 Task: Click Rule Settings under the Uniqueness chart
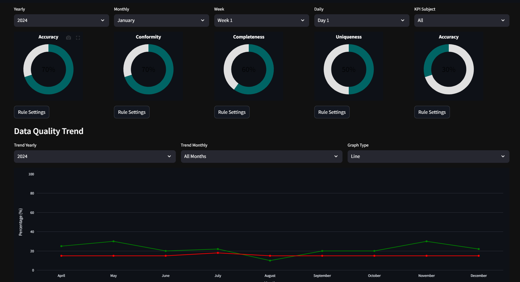[332, 112]
